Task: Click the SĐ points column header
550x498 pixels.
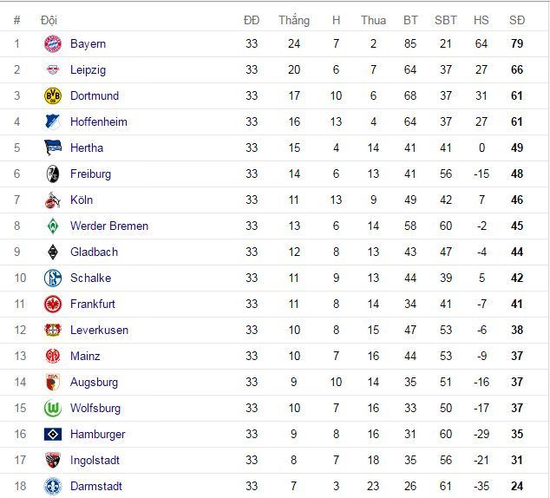Action: [517, 20]
